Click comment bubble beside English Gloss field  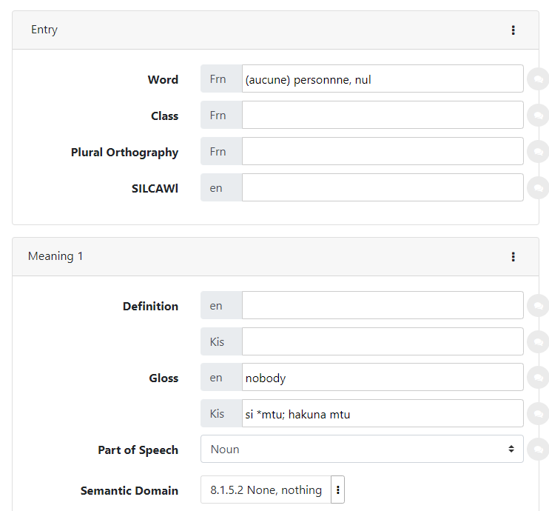click(x=537, y=377)
